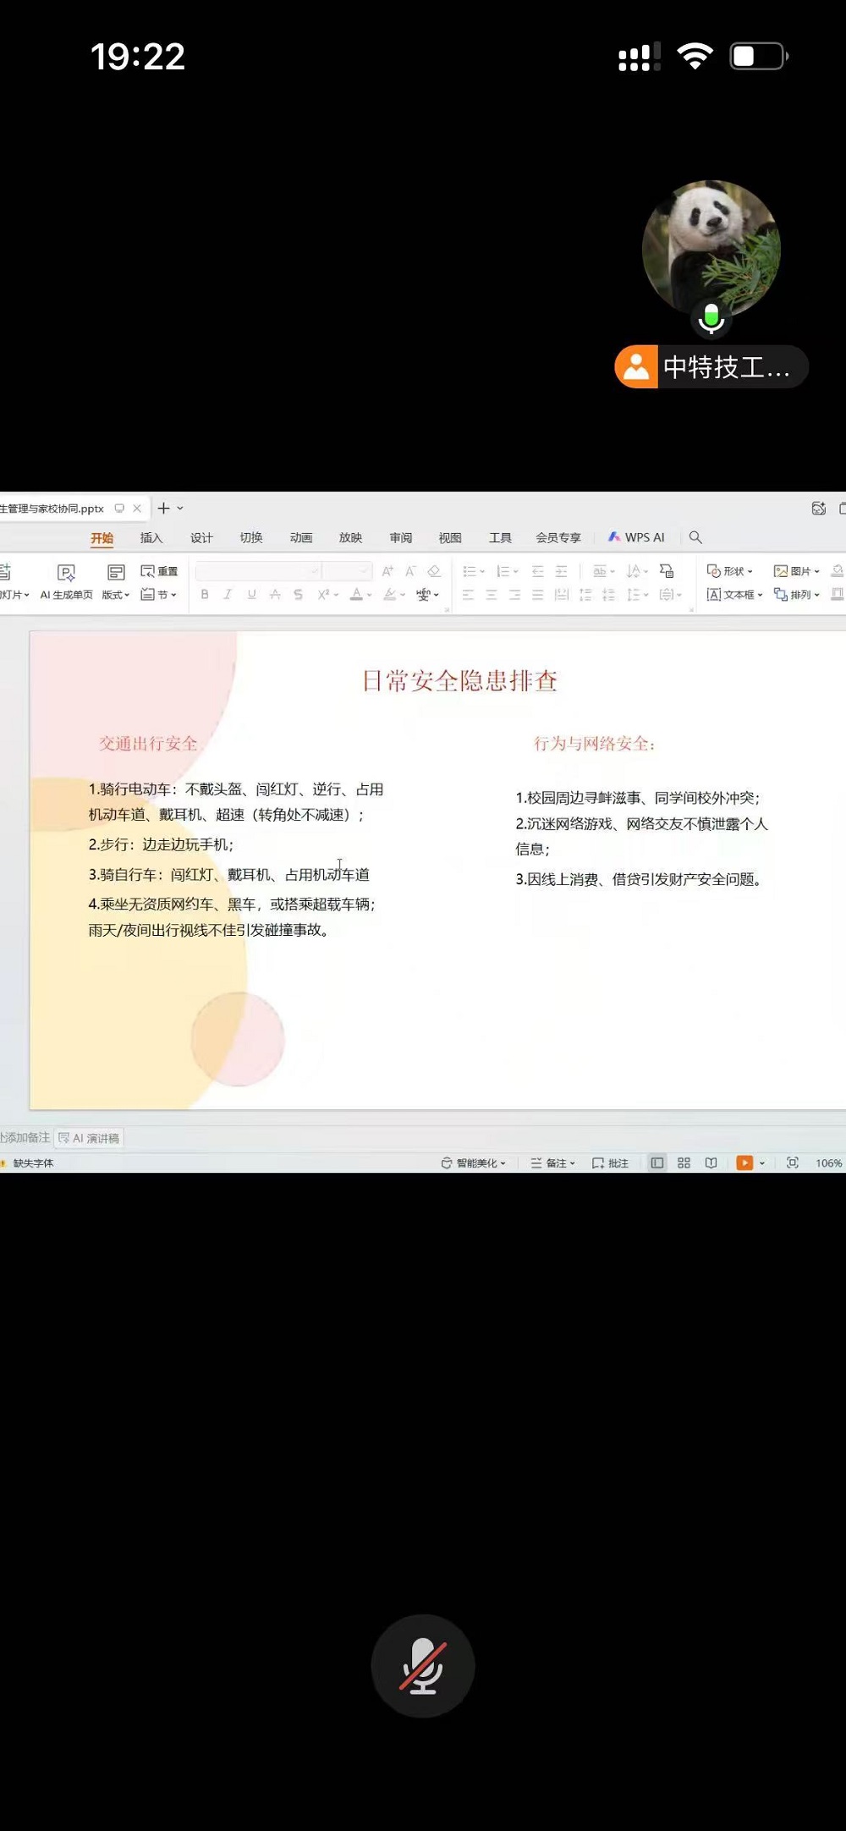The image size is (846, 1831).
Task: Open the 排列 arrange dropdown
Action: [797, 595]
